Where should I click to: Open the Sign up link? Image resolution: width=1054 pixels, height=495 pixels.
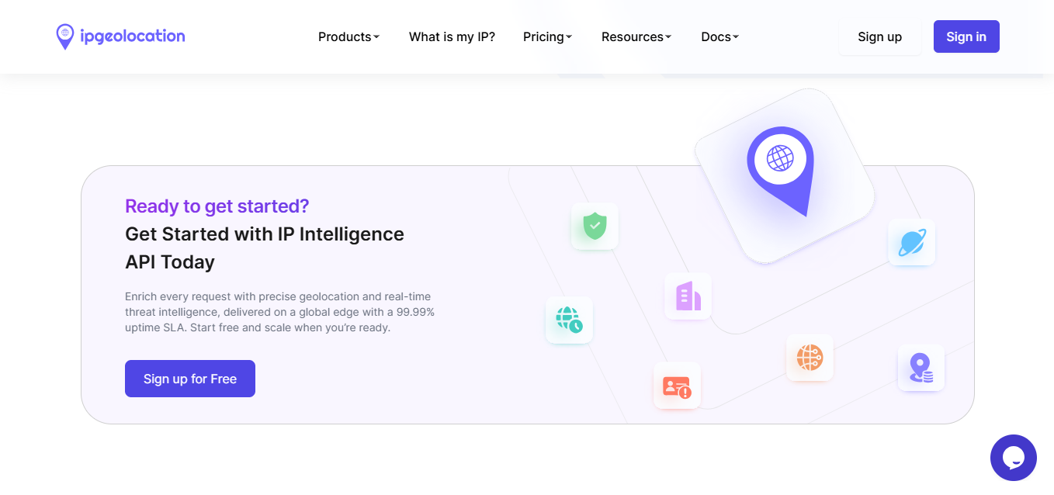pyautogui.click(x=879, y=36)
